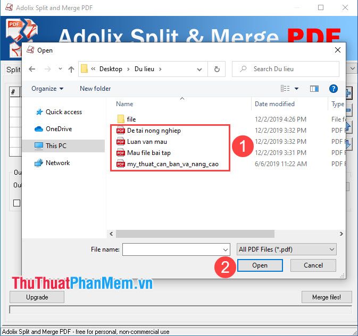Sort by Date modified column header
Viewport: 358px width, 336px height.
pyautogui.click(x=274, y=104)
